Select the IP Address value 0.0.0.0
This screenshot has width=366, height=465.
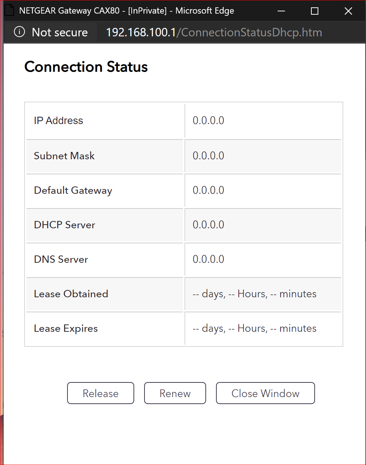click(x=208, y=120)
